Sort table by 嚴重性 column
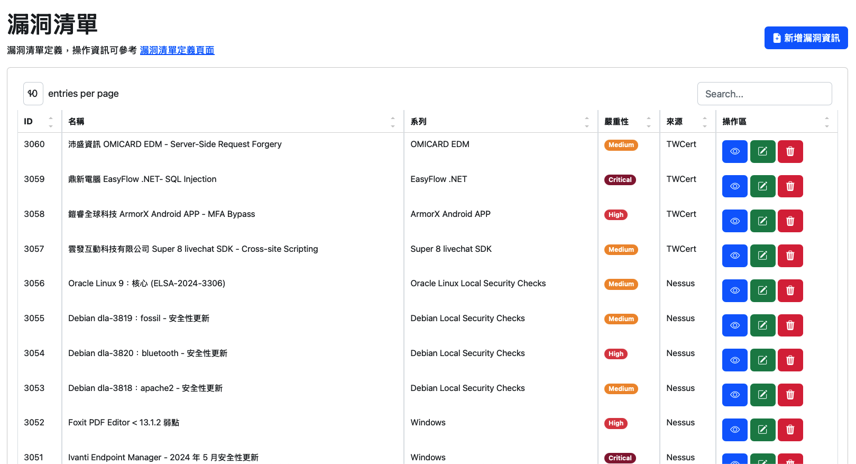Image resolution: width=856 pixels, height=464 pixels. click(x=629, y=122)
